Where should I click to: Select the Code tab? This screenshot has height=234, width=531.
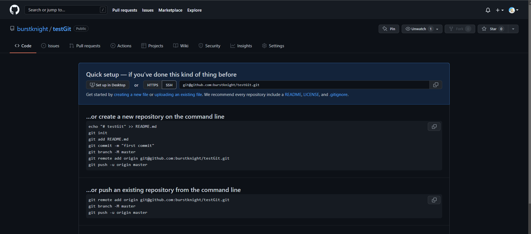(x=23, y=46)
